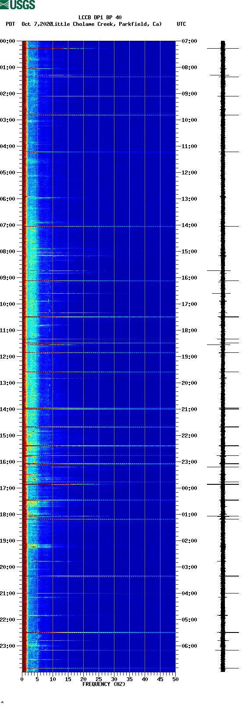242x707 pixels.
Task: Click the 08:00 label on the UTC axis
Action: [x=189, y=68]
